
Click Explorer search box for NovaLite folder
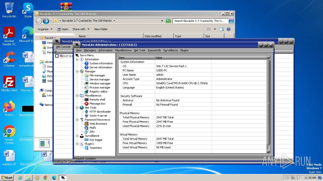(x=200, y=21)
